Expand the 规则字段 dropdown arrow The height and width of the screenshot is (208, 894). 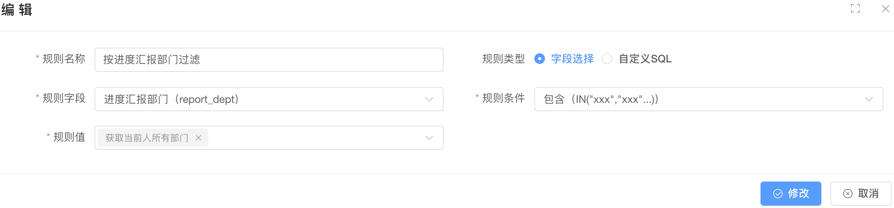click(429, 99)
